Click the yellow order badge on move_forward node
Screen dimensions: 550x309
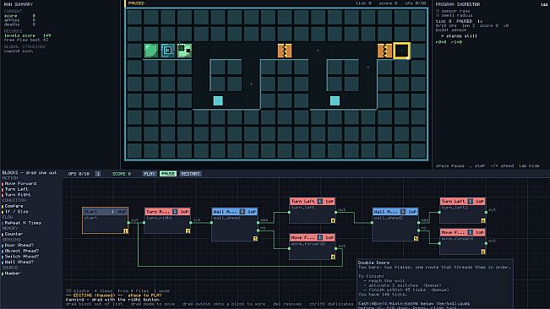click(x=483, y=252)
